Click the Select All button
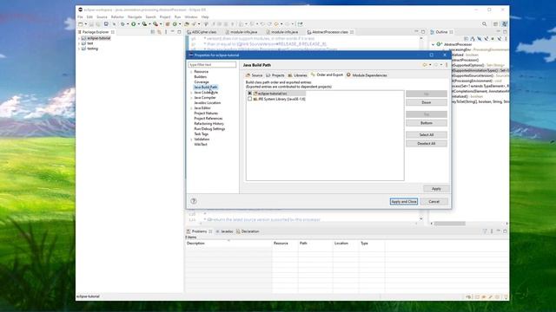 pyautogui.click(x=427, y=135)
